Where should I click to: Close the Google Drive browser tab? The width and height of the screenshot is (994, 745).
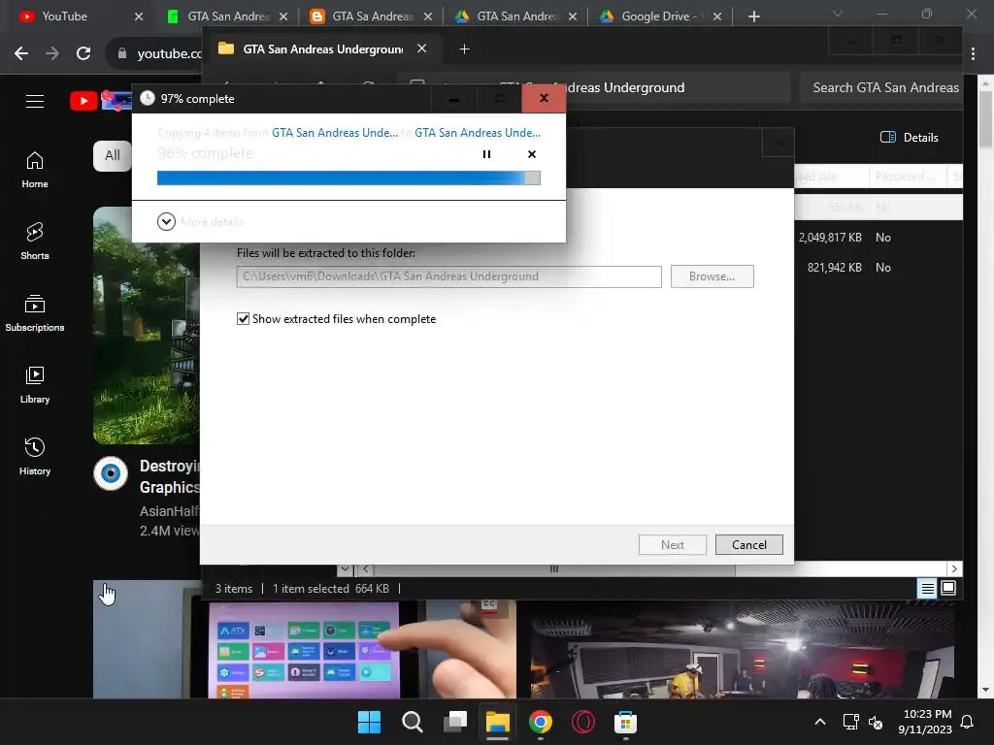click(717, 16)
